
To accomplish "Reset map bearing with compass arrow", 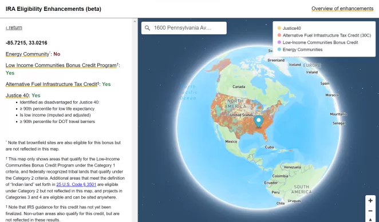I will click(370, 219).
